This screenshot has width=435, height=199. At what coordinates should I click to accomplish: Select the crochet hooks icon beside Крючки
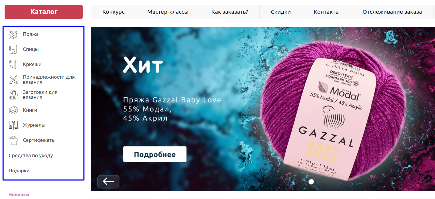[13, 64]
